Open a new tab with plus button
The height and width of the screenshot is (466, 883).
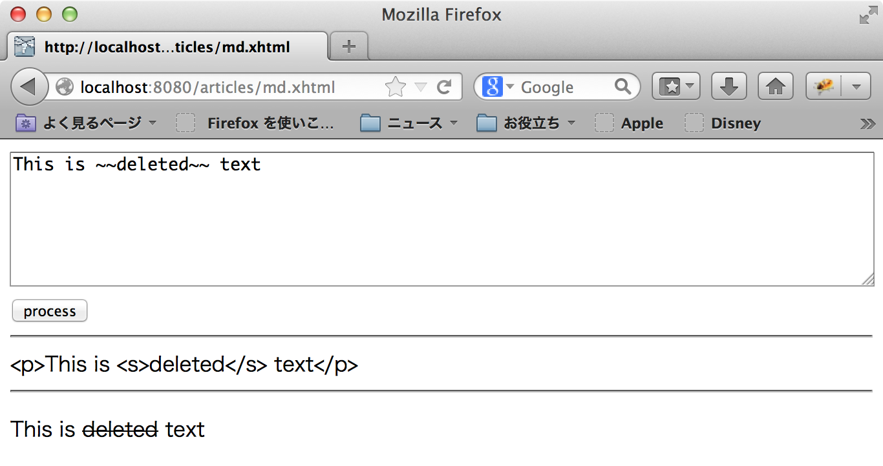click(349, 46)
